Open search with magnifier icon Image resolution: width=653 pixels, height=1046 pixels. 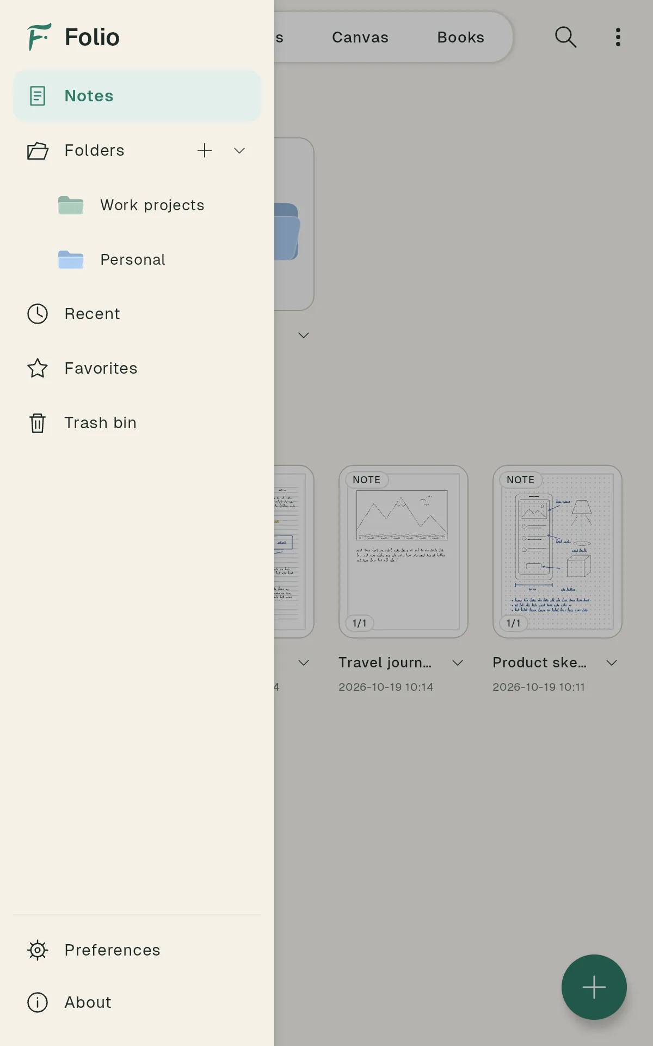(566, 37)
